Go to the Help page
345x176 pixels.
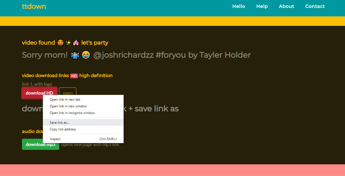(x=262, y=6)
